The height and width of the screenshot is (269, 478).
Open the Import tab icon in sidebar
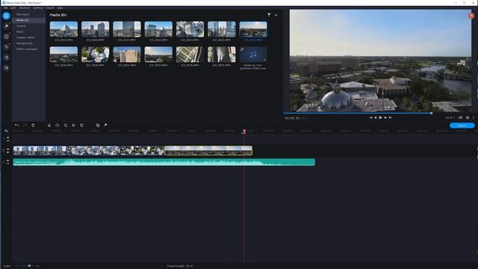(6, 16)
